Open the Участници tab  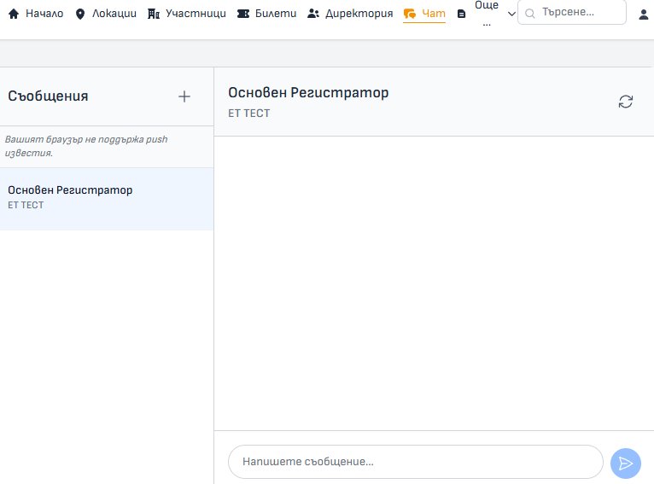point(187,14)
